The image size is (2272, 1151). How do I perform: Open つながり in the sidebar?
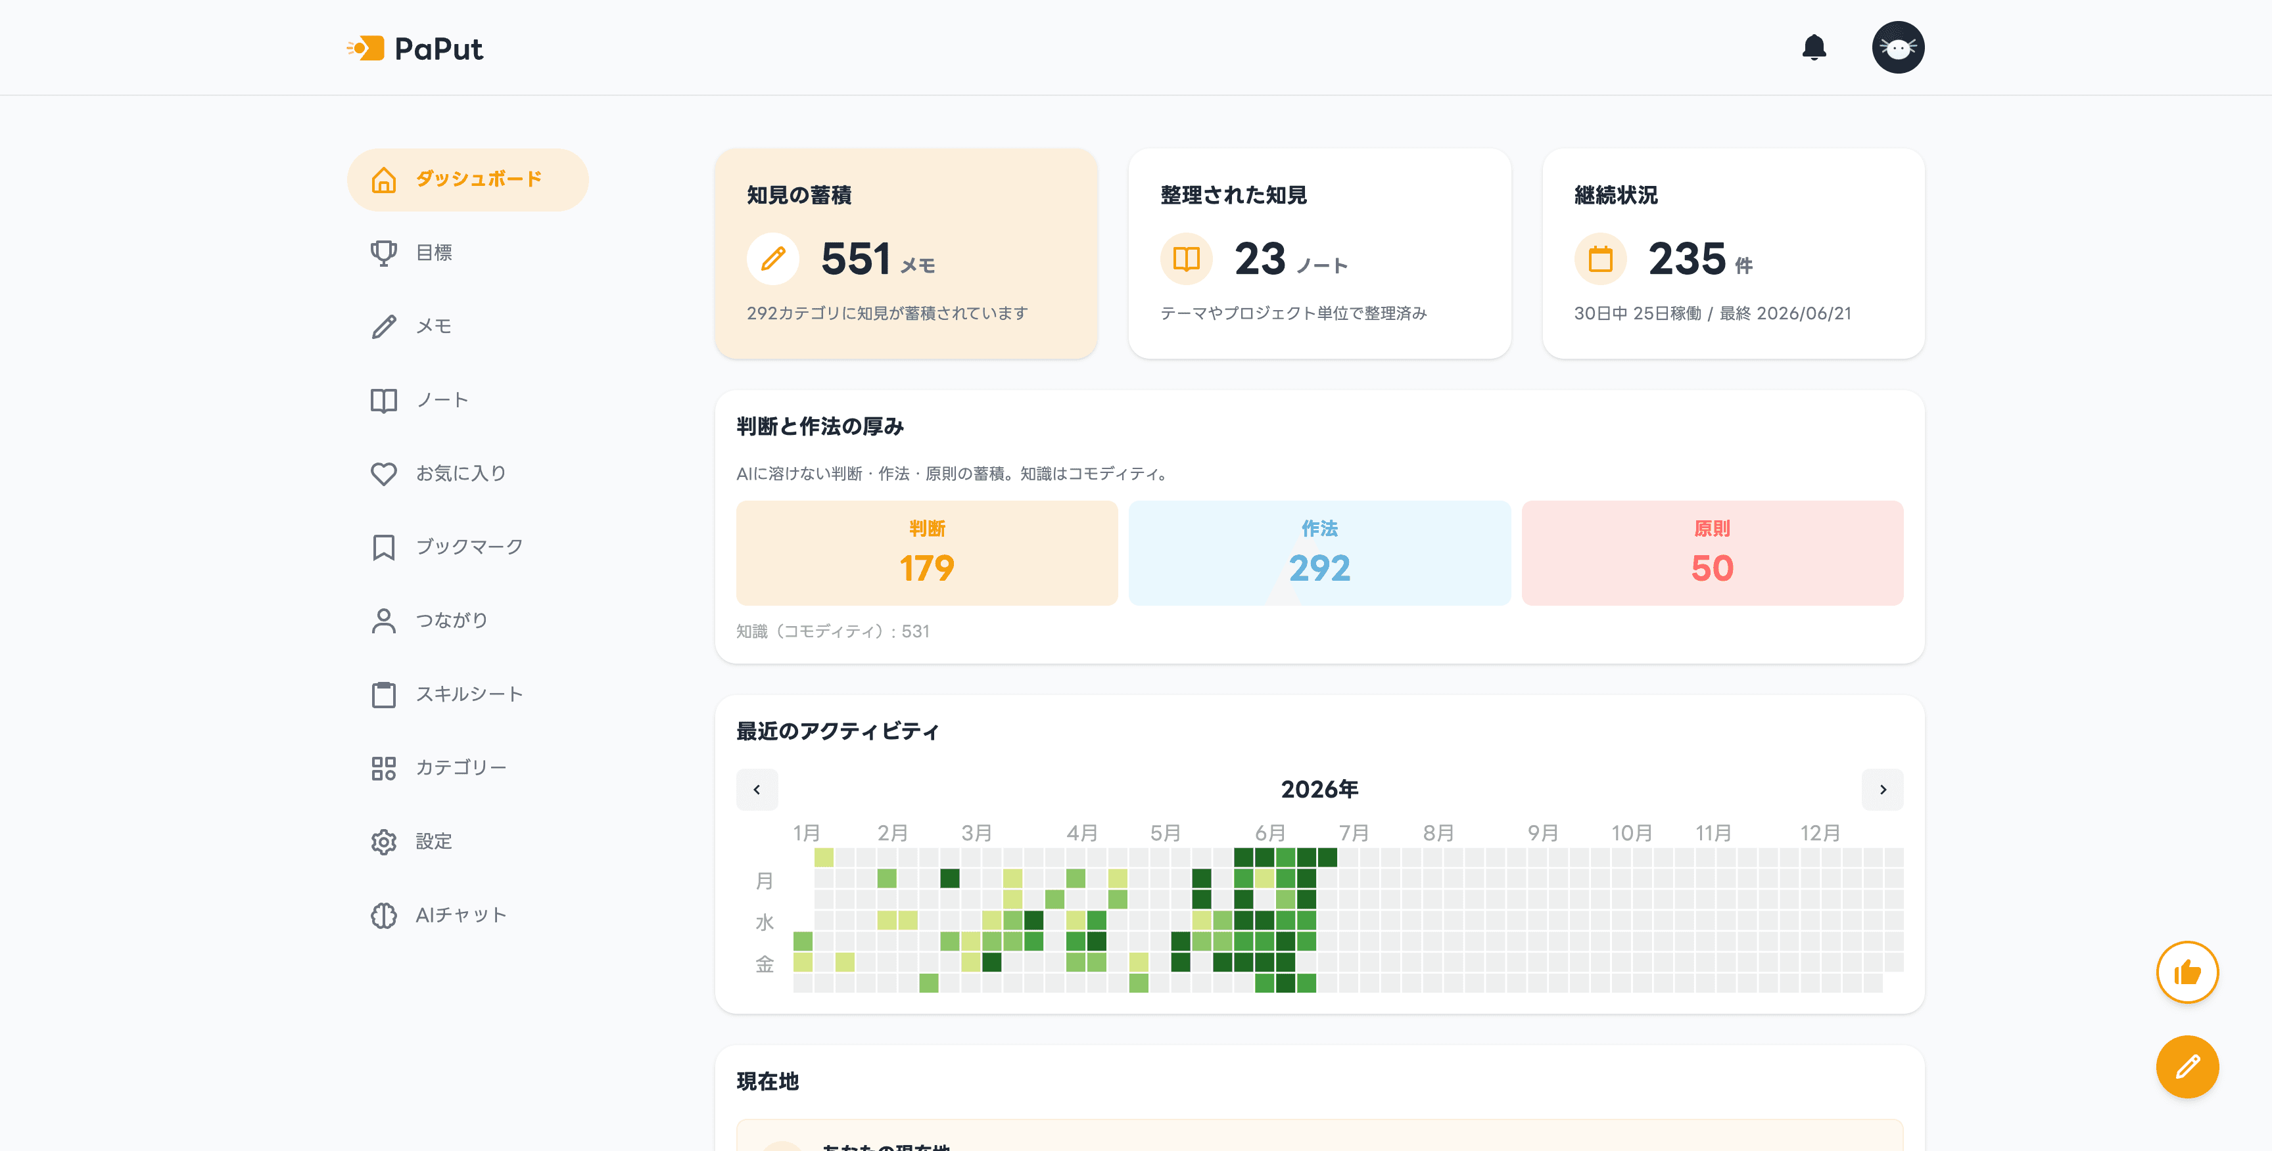click(467, 620)
